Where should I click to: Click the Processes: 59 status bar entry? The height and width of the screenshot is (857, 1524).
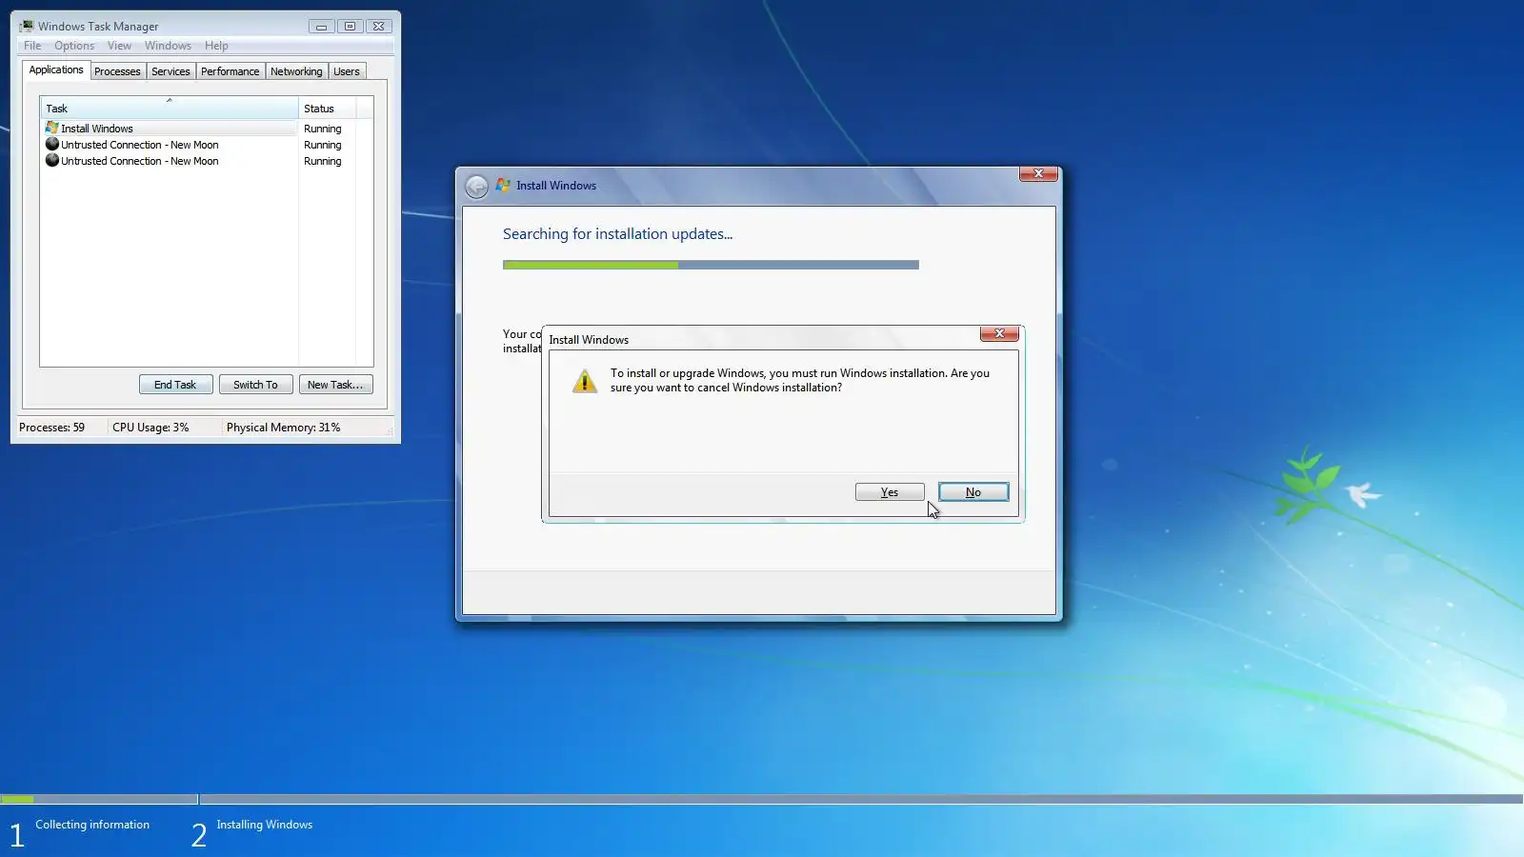point(52,428)
